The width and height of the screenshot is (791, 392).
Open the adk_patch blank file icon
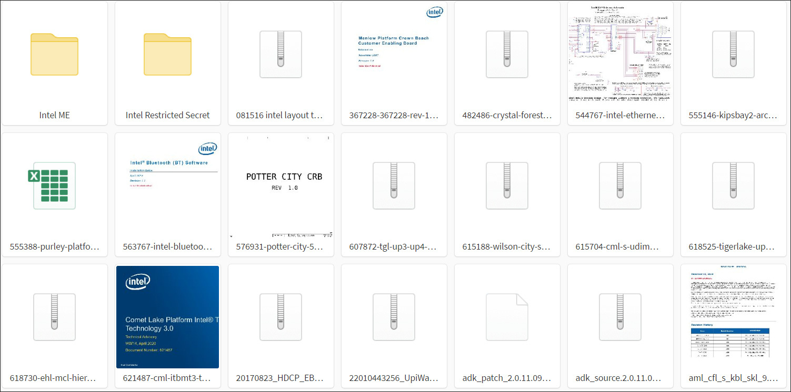(x=507, y=317)
